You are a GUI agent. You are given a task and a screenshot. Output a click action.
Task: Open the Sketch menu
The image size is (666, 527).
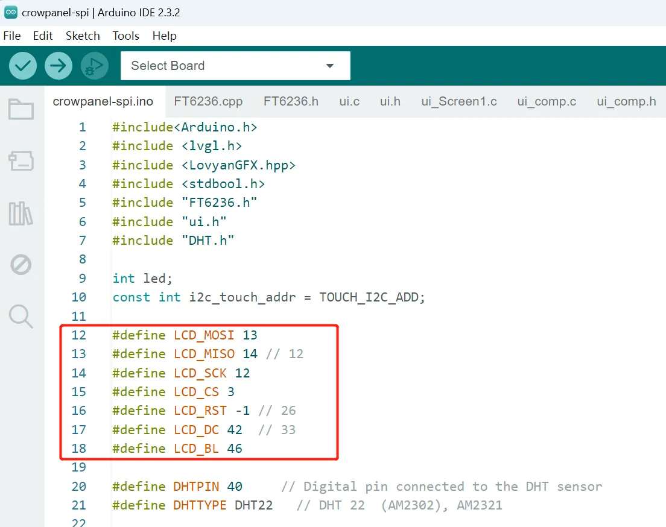83,36
